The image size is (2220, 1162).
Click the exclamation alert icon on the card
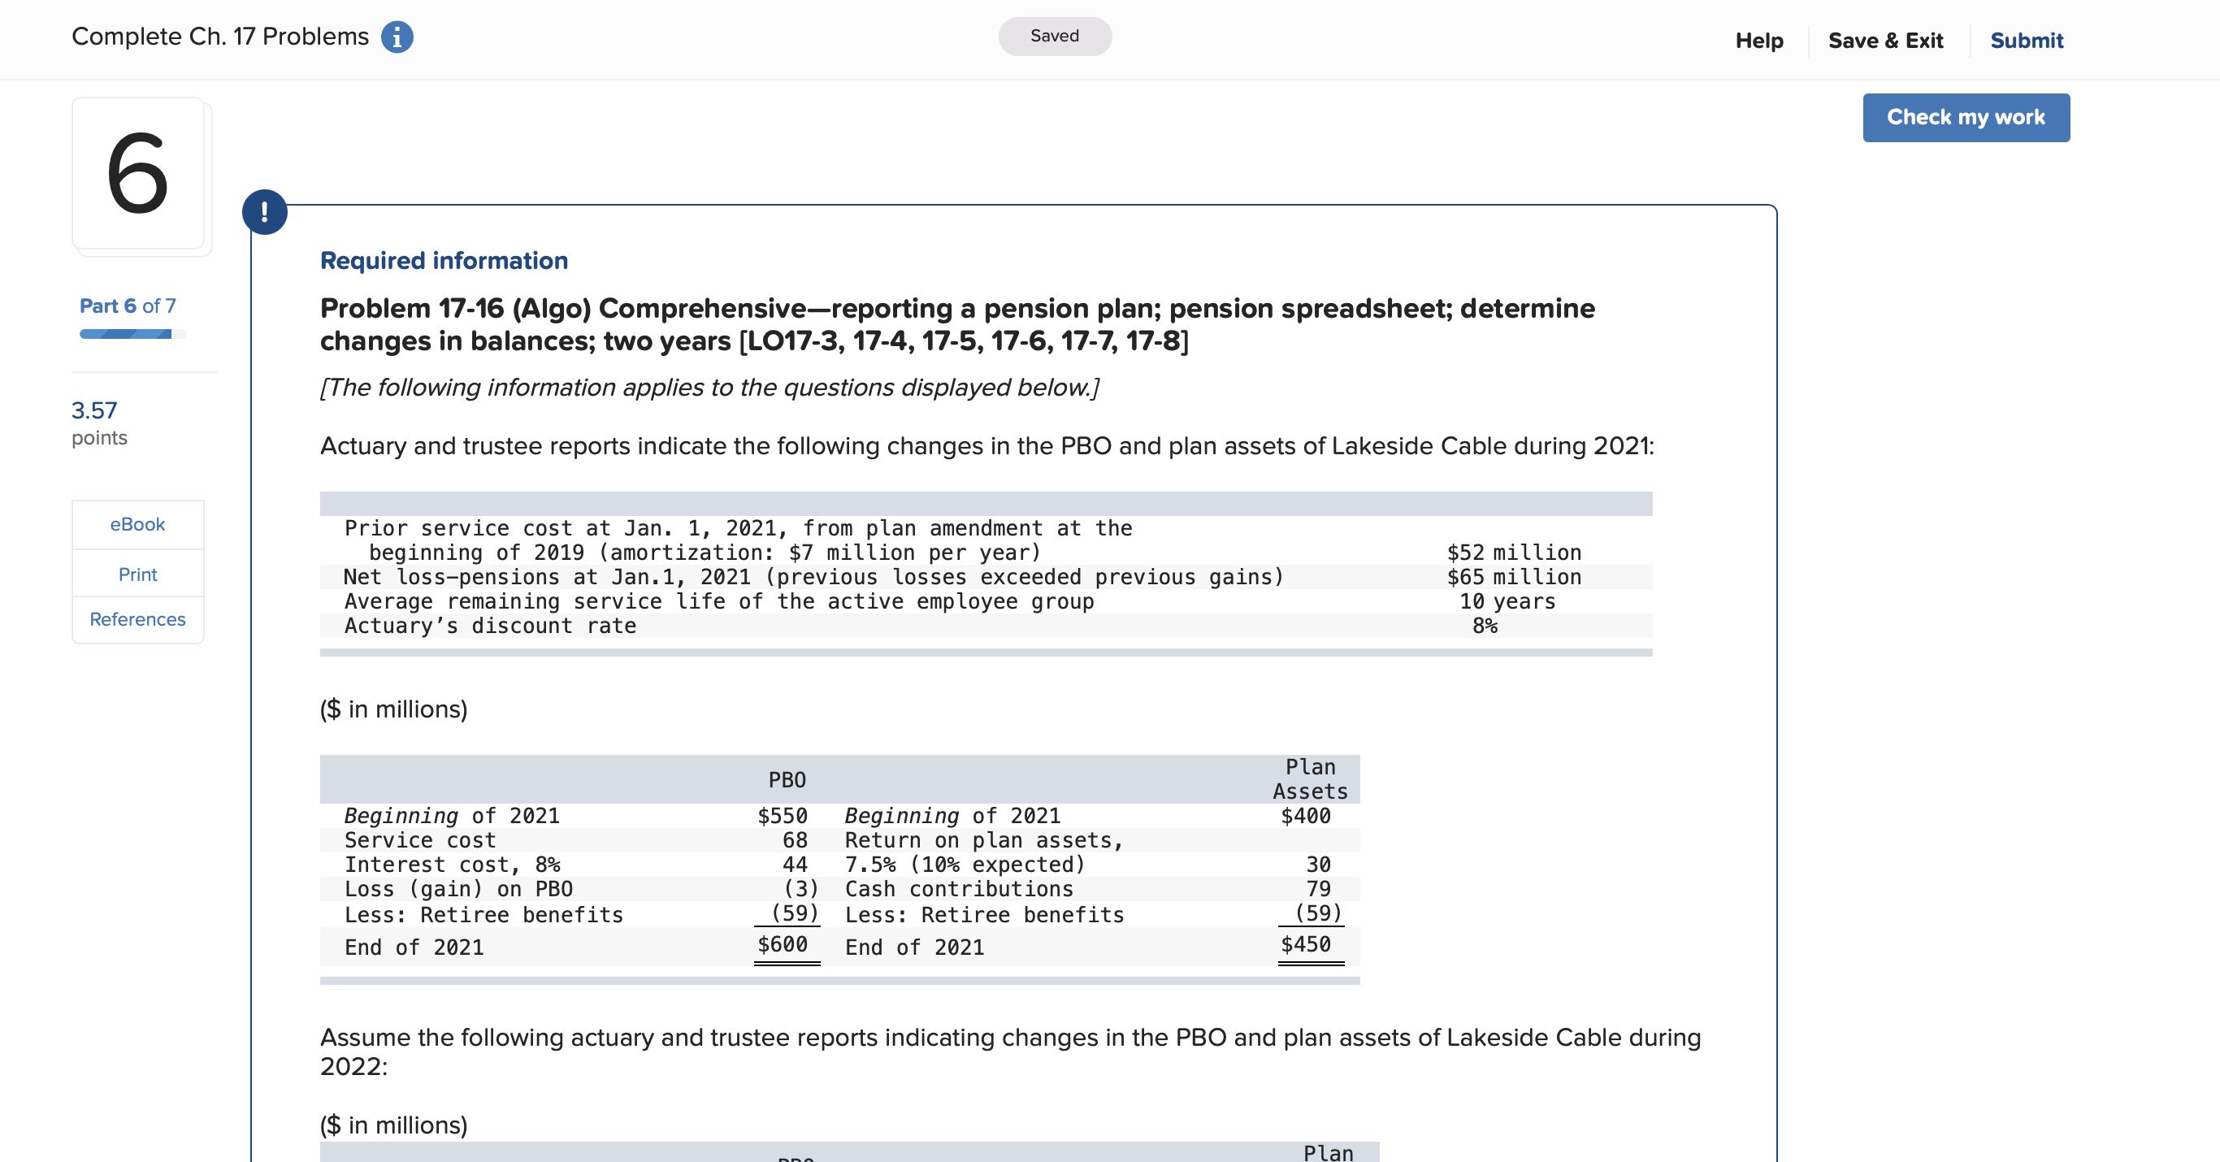[265, 212]
